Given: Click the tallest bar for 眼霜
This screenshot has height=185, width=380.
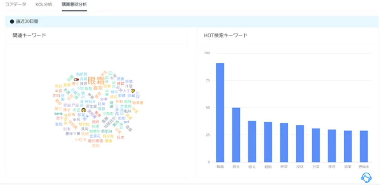Looking at the screenshot, I should point(220,113).
